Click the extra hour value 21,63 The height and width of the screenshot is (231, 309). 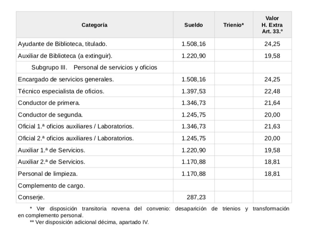(x=272, y=127)
